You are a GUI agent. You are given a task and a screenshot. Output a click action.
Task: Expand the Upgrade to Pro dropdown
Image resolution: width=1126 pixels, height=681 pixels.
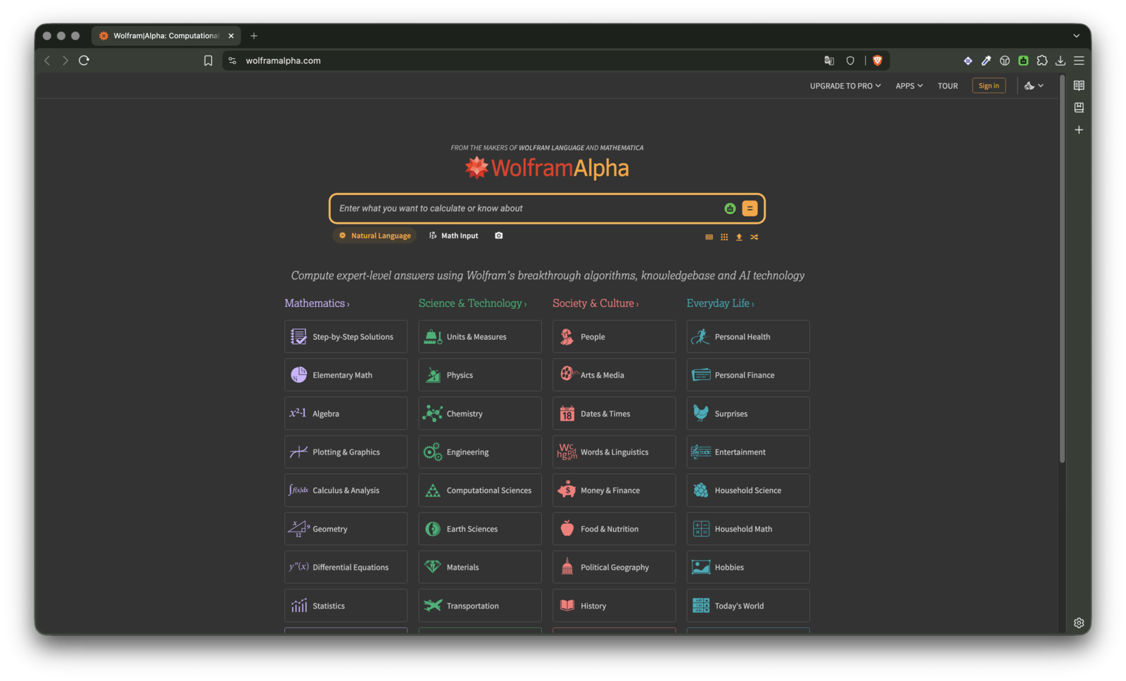pyautogui.click(x=845, y=86)
